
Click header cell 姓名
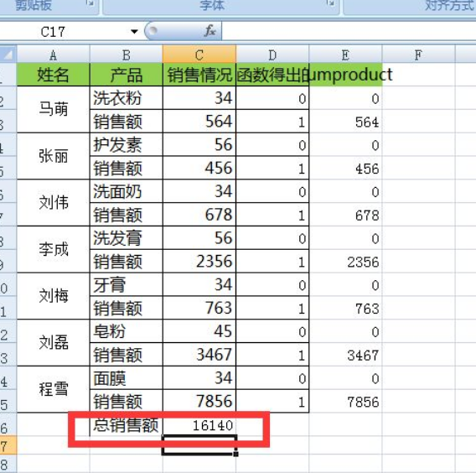tap(53, 75)
